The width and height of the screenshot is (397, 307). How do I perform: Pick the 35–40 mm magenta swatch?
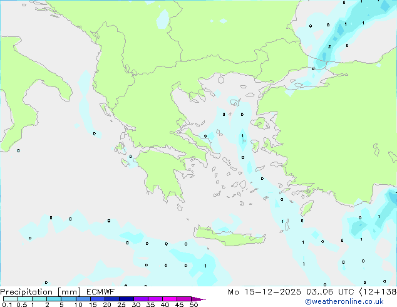(x=155, y=299)
